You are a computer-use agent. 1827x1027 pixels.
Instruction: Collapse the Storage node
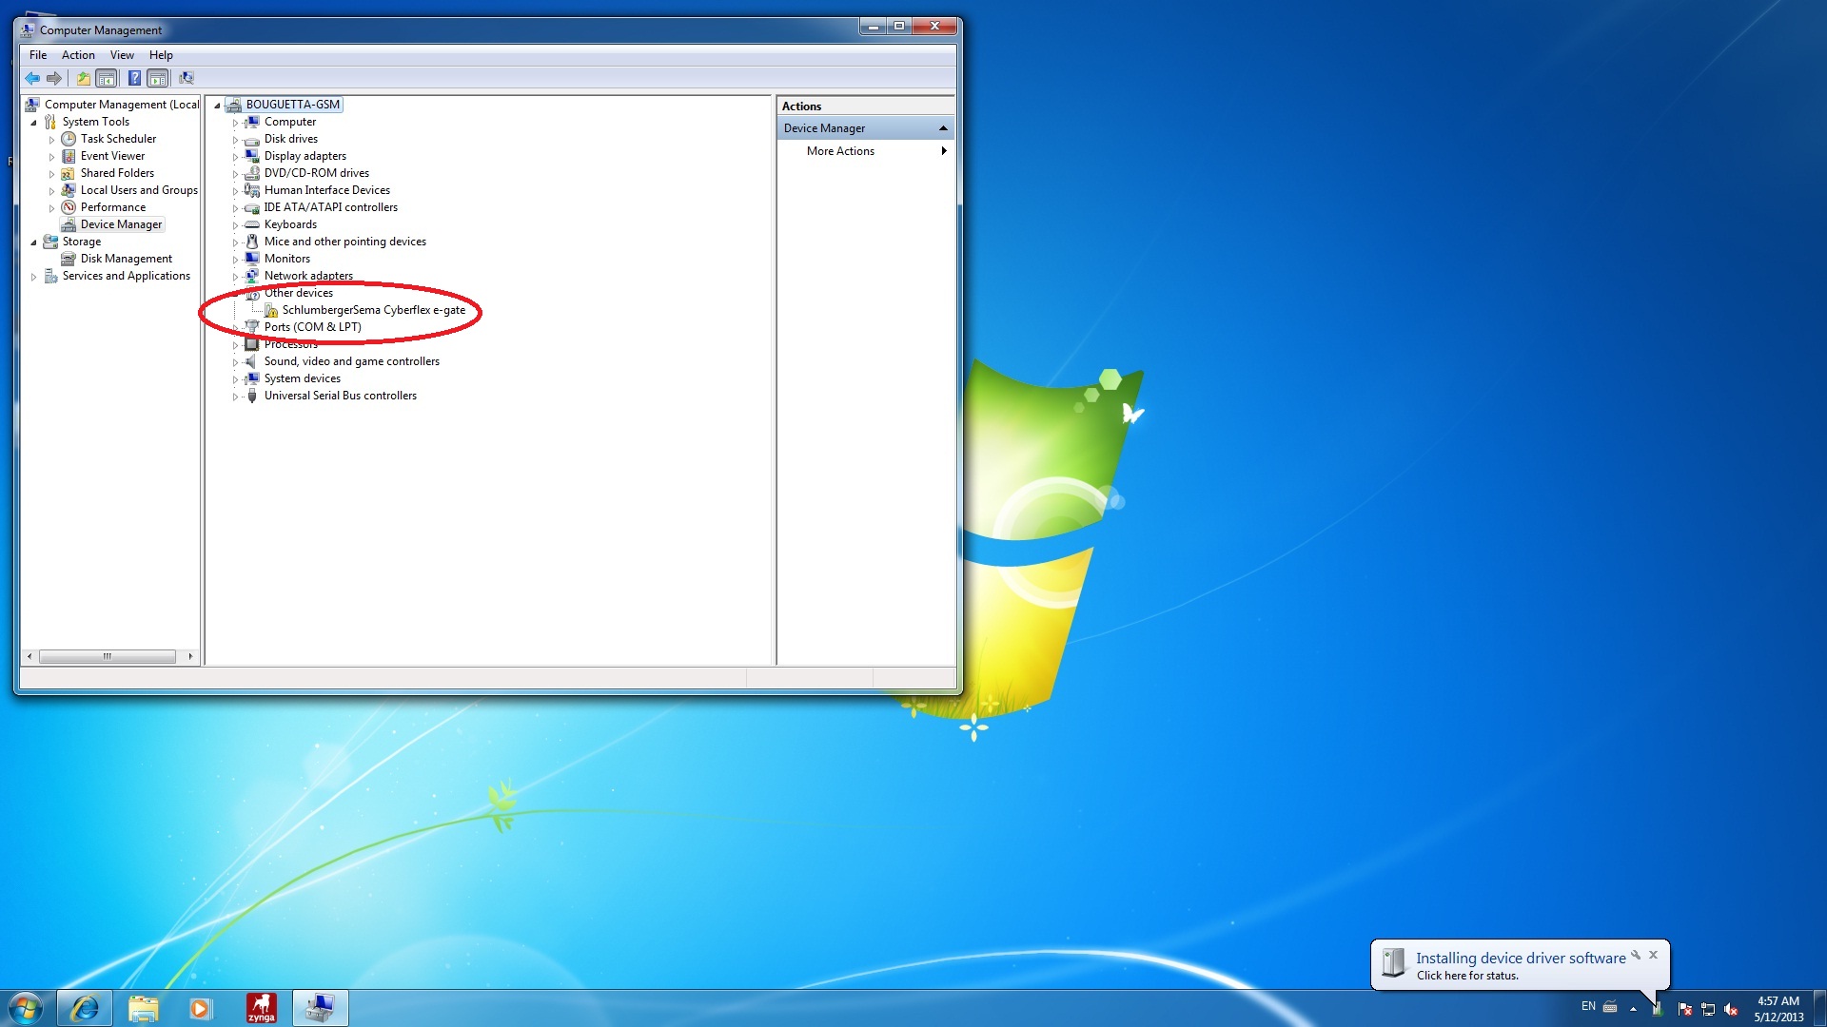pyautogui.click(x=33, y=242)
